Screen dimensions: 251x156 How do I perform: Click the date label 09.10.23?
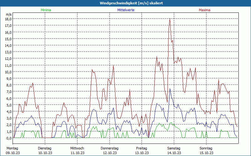click(13, 153)
